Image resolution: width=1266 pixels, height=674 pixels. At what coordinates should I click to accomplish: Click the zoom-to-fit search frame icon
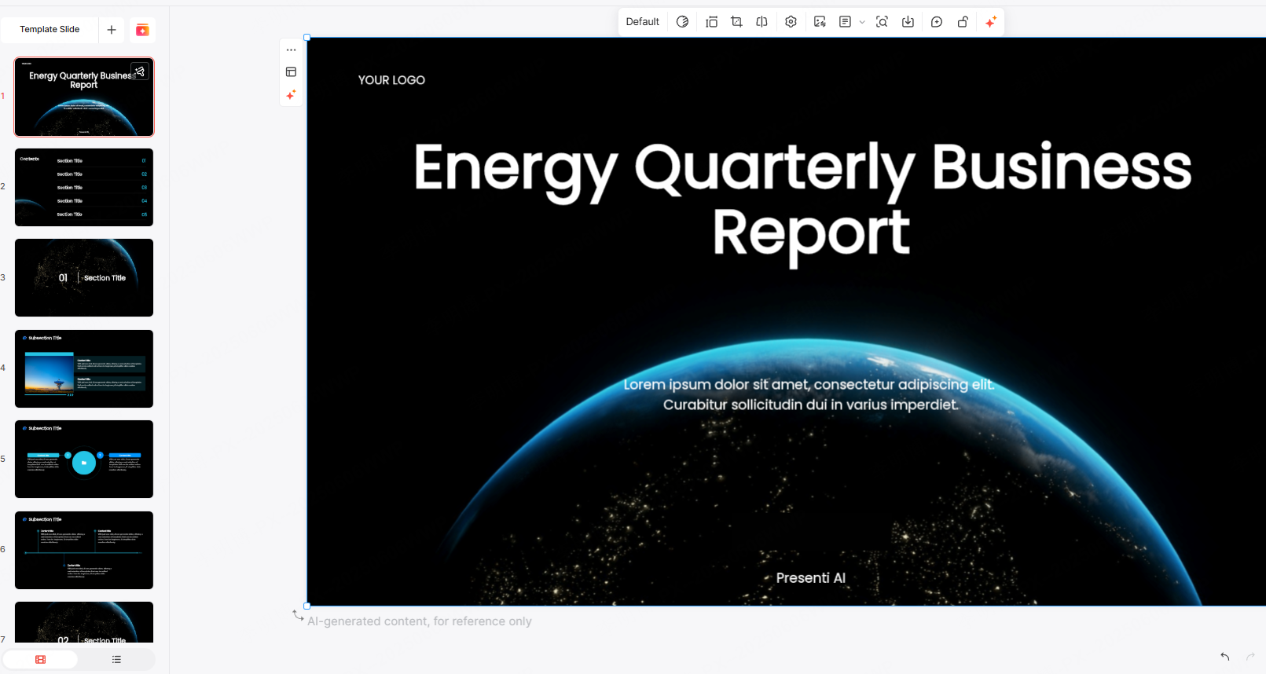click(x=882, y=22)
